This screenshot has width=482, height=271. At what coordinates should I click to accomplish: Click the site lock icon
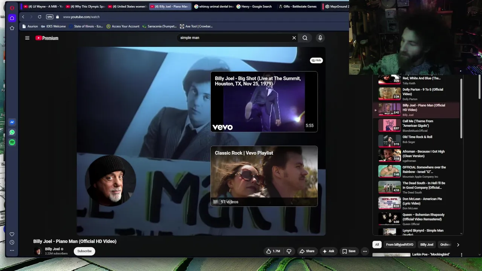57,17
